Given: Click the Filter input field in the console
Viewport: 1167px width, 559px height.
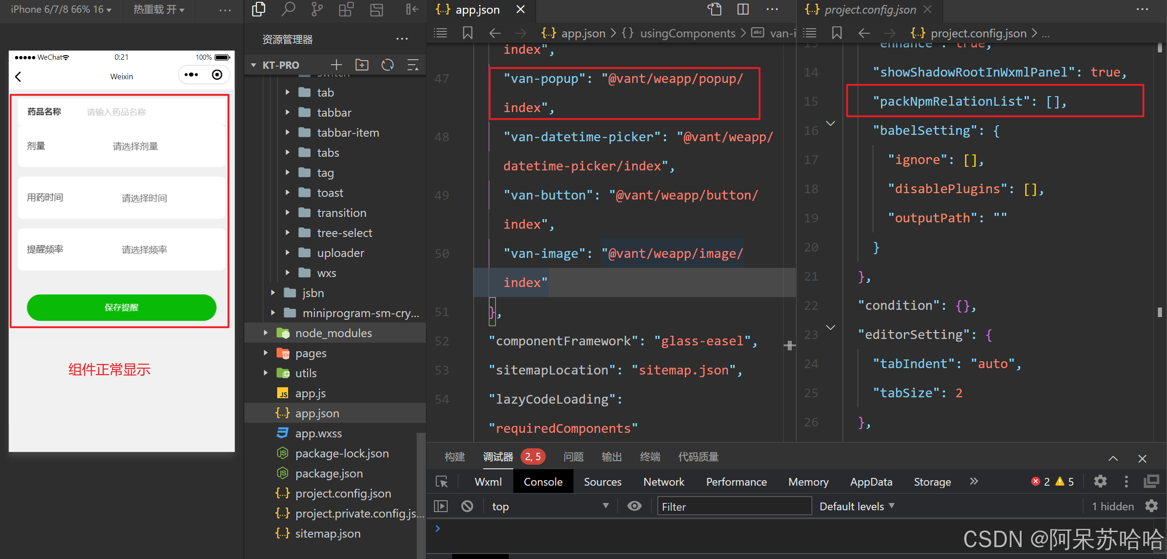Looking at the screenshot, I should (734, 506).
